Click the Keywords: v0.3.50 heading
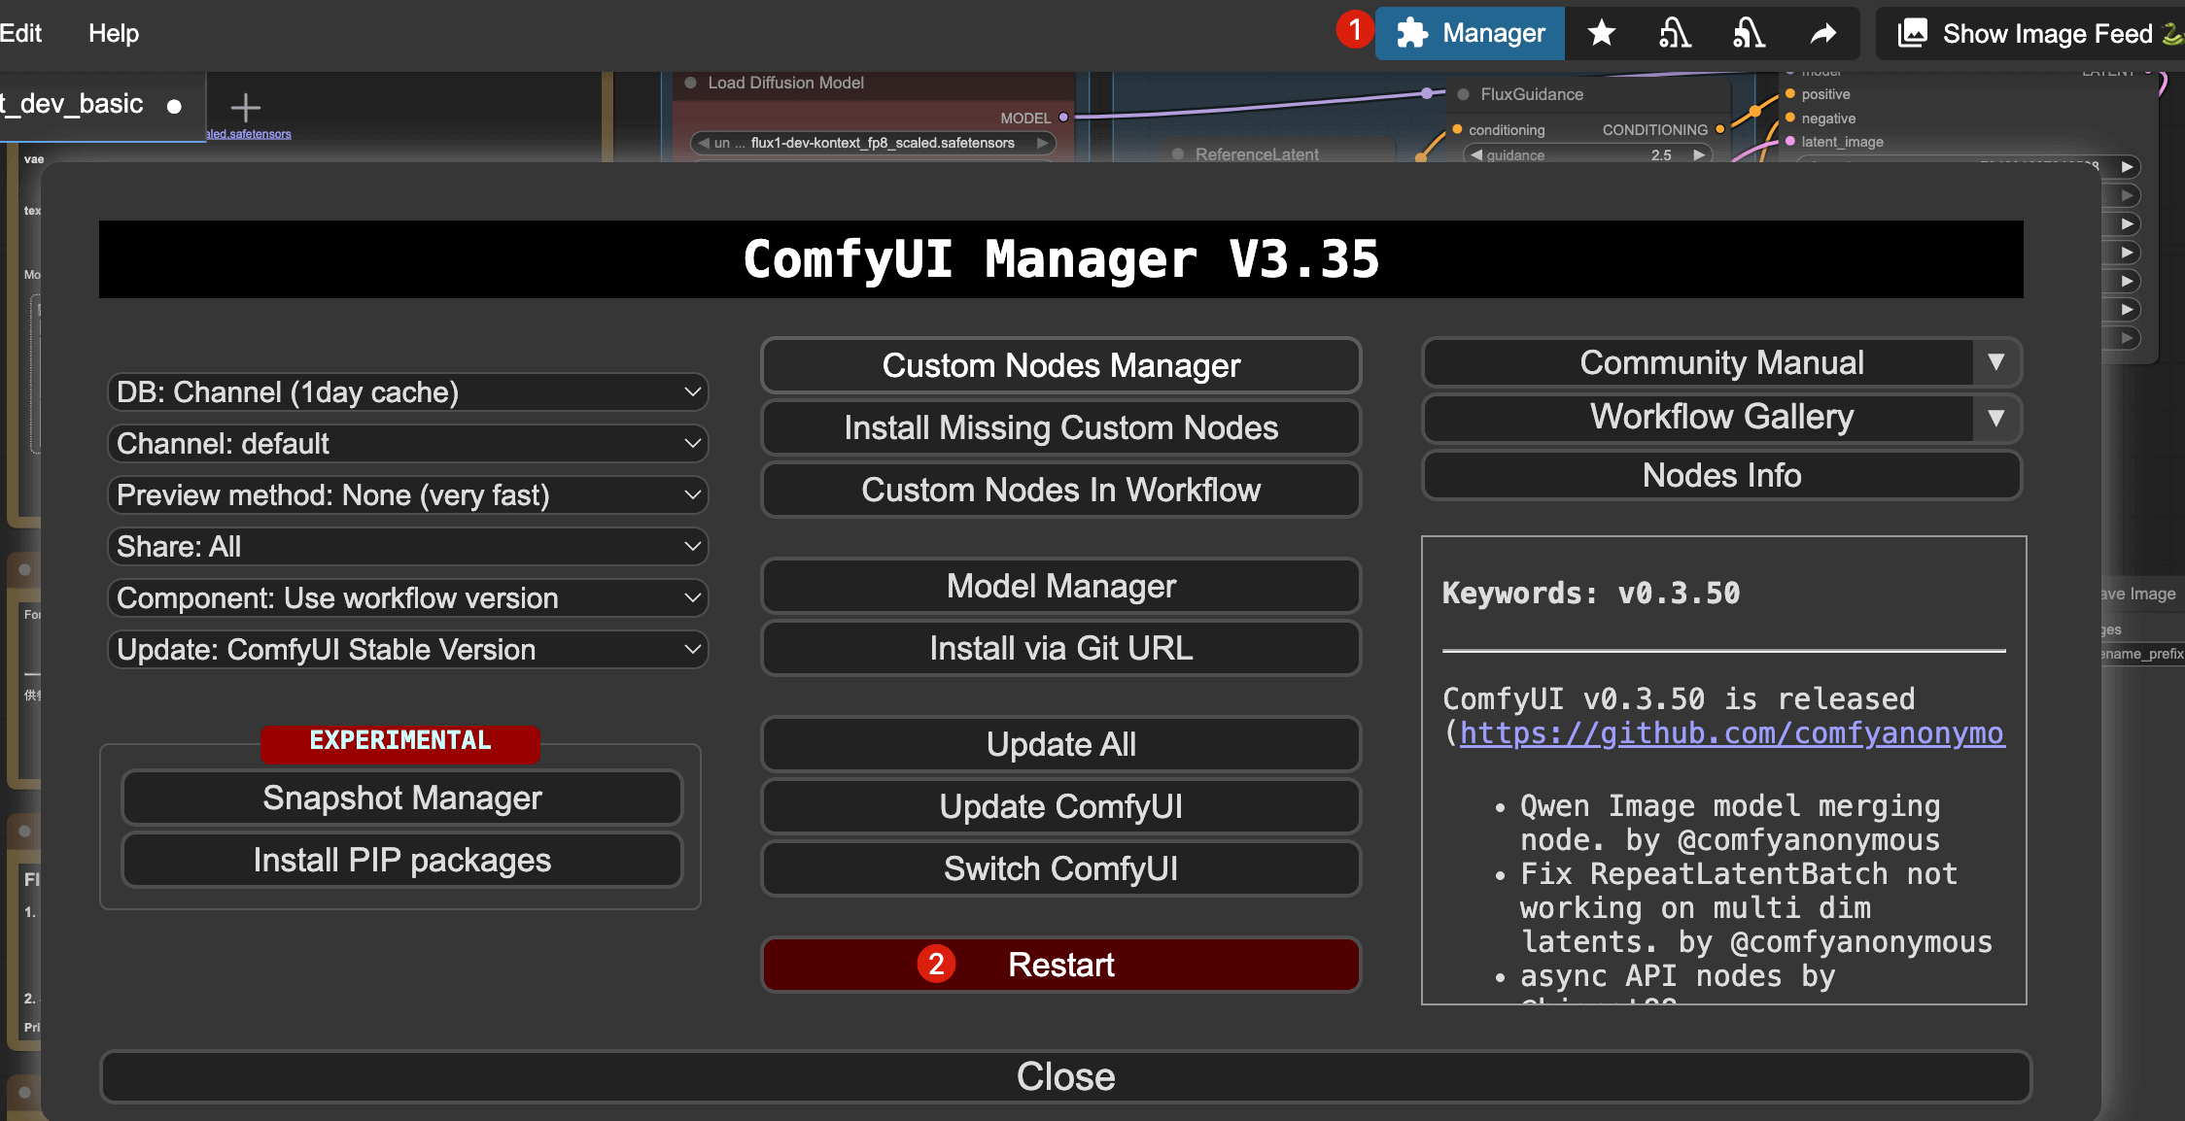 tap(1591, 593)
